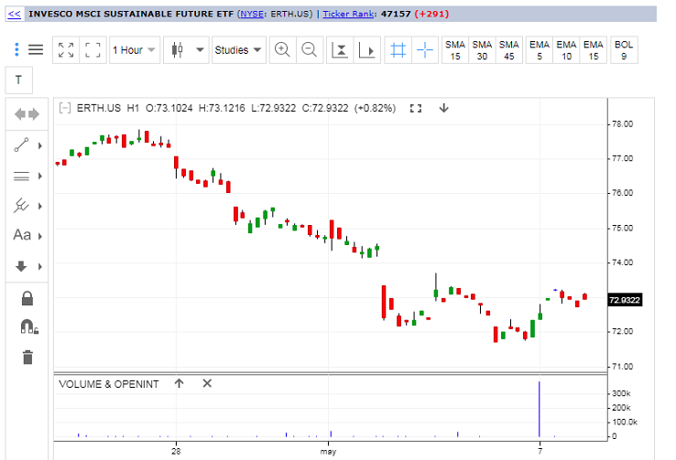Toggle the crosshair cursor
Viewport: 676px width, 460px height.
tap(425, 50)
